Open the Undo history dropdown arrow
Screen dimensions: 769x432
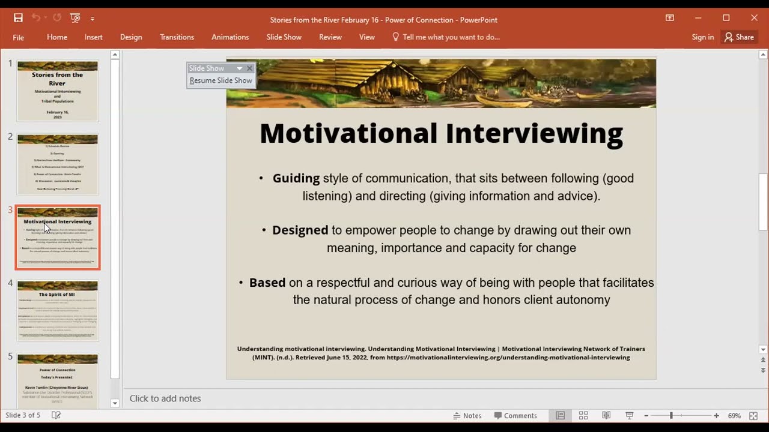point(45,18)
